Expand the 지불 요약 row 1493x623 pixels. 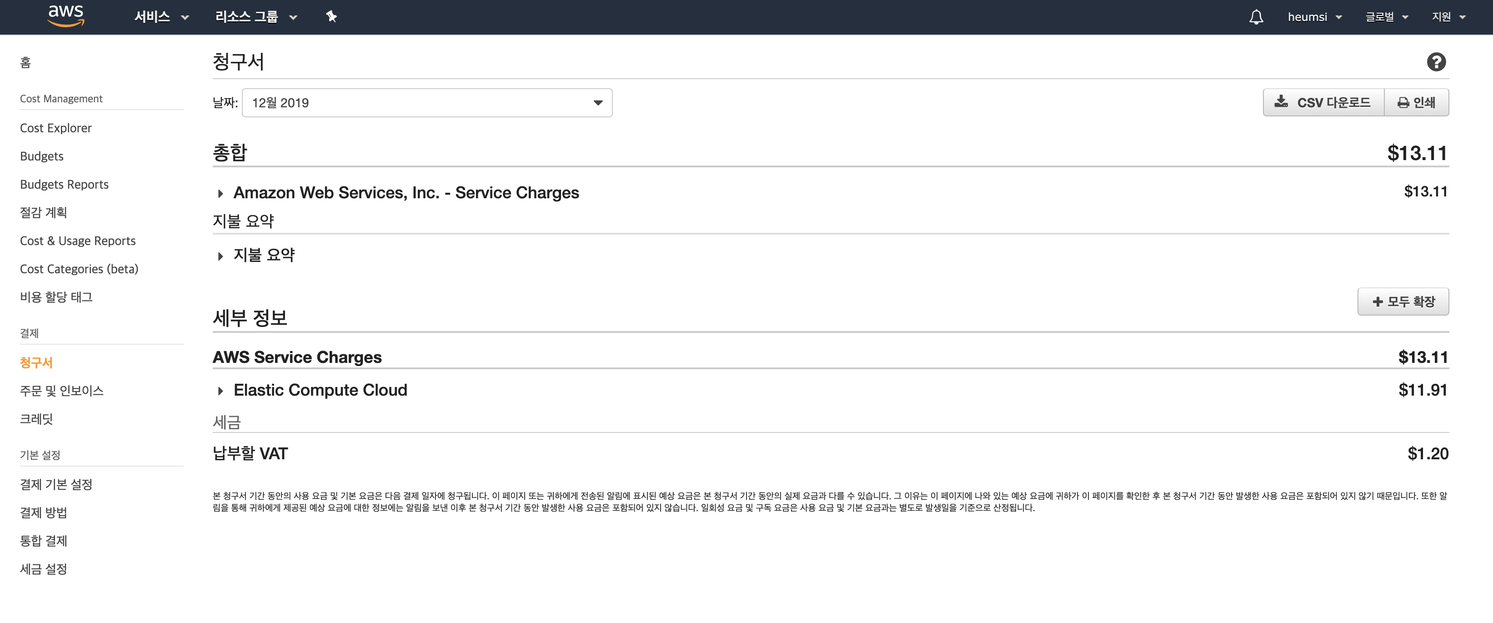tap(221, 256)
